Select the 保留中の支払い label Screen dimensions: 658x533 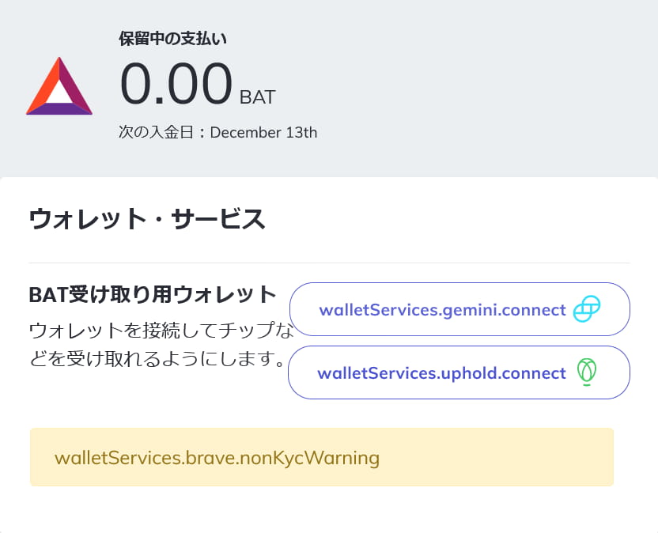[172, 37]
